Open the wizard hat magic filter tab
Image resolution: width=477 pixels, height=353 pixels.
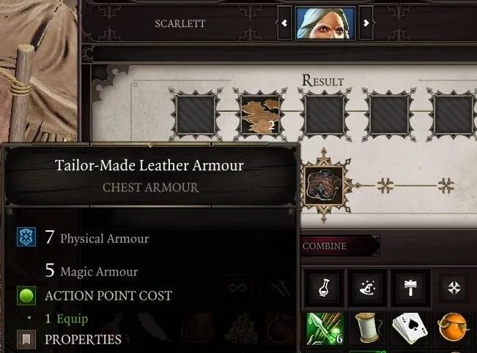point(367,288)
